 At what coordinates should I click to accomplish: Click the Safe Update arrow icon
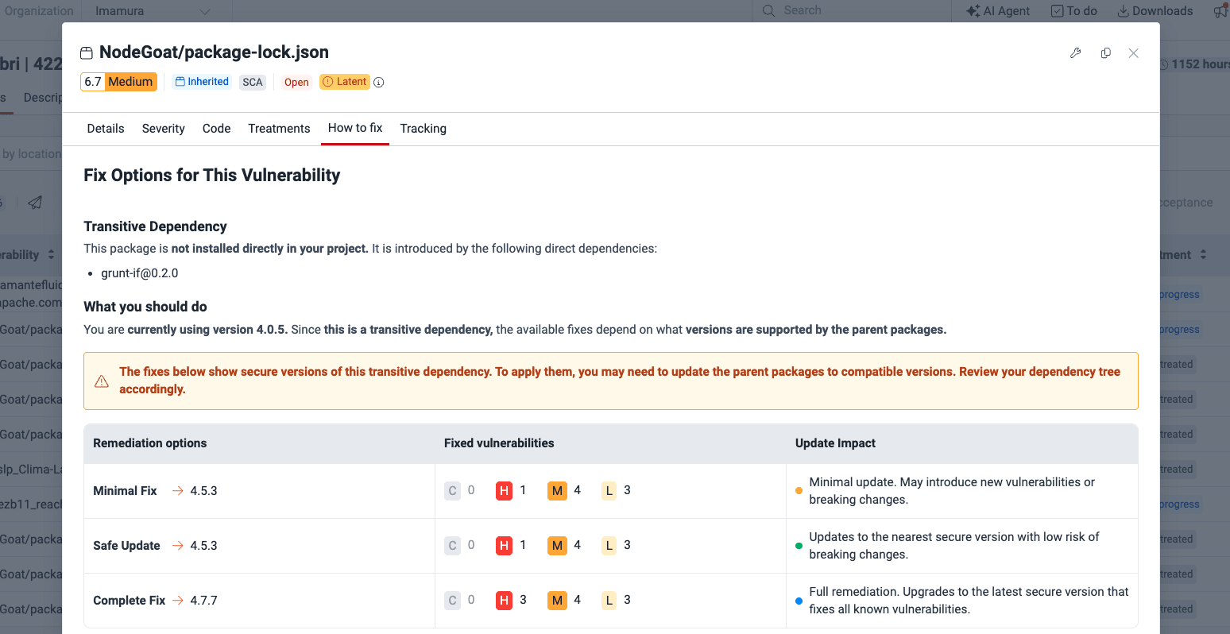point(178,546)
